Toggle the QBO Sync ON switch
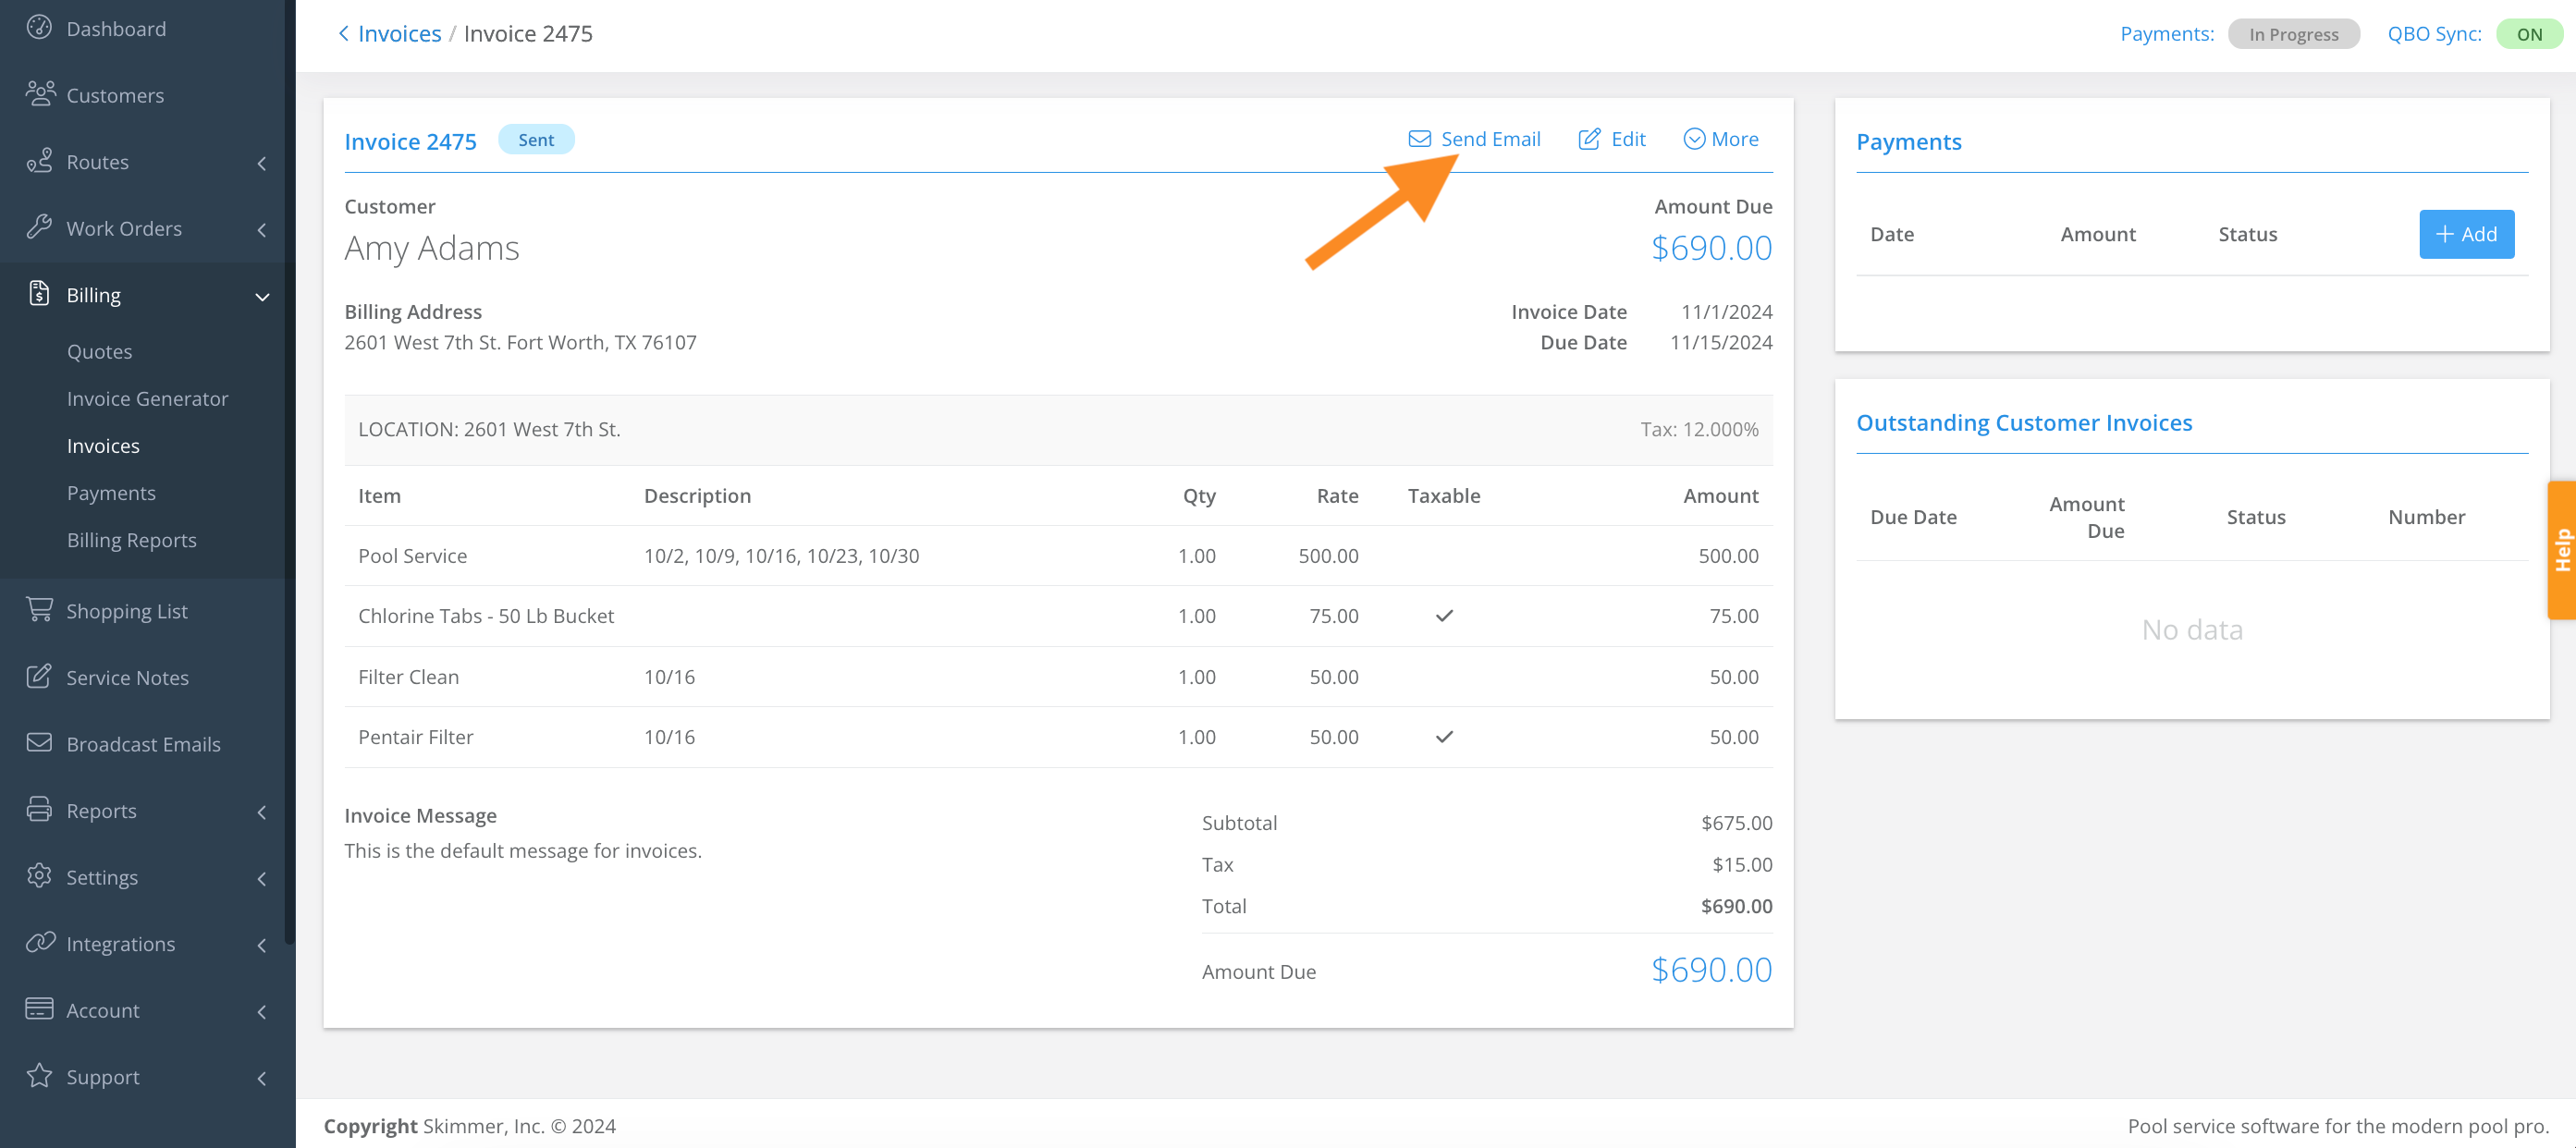 (x=2529, y=34)
